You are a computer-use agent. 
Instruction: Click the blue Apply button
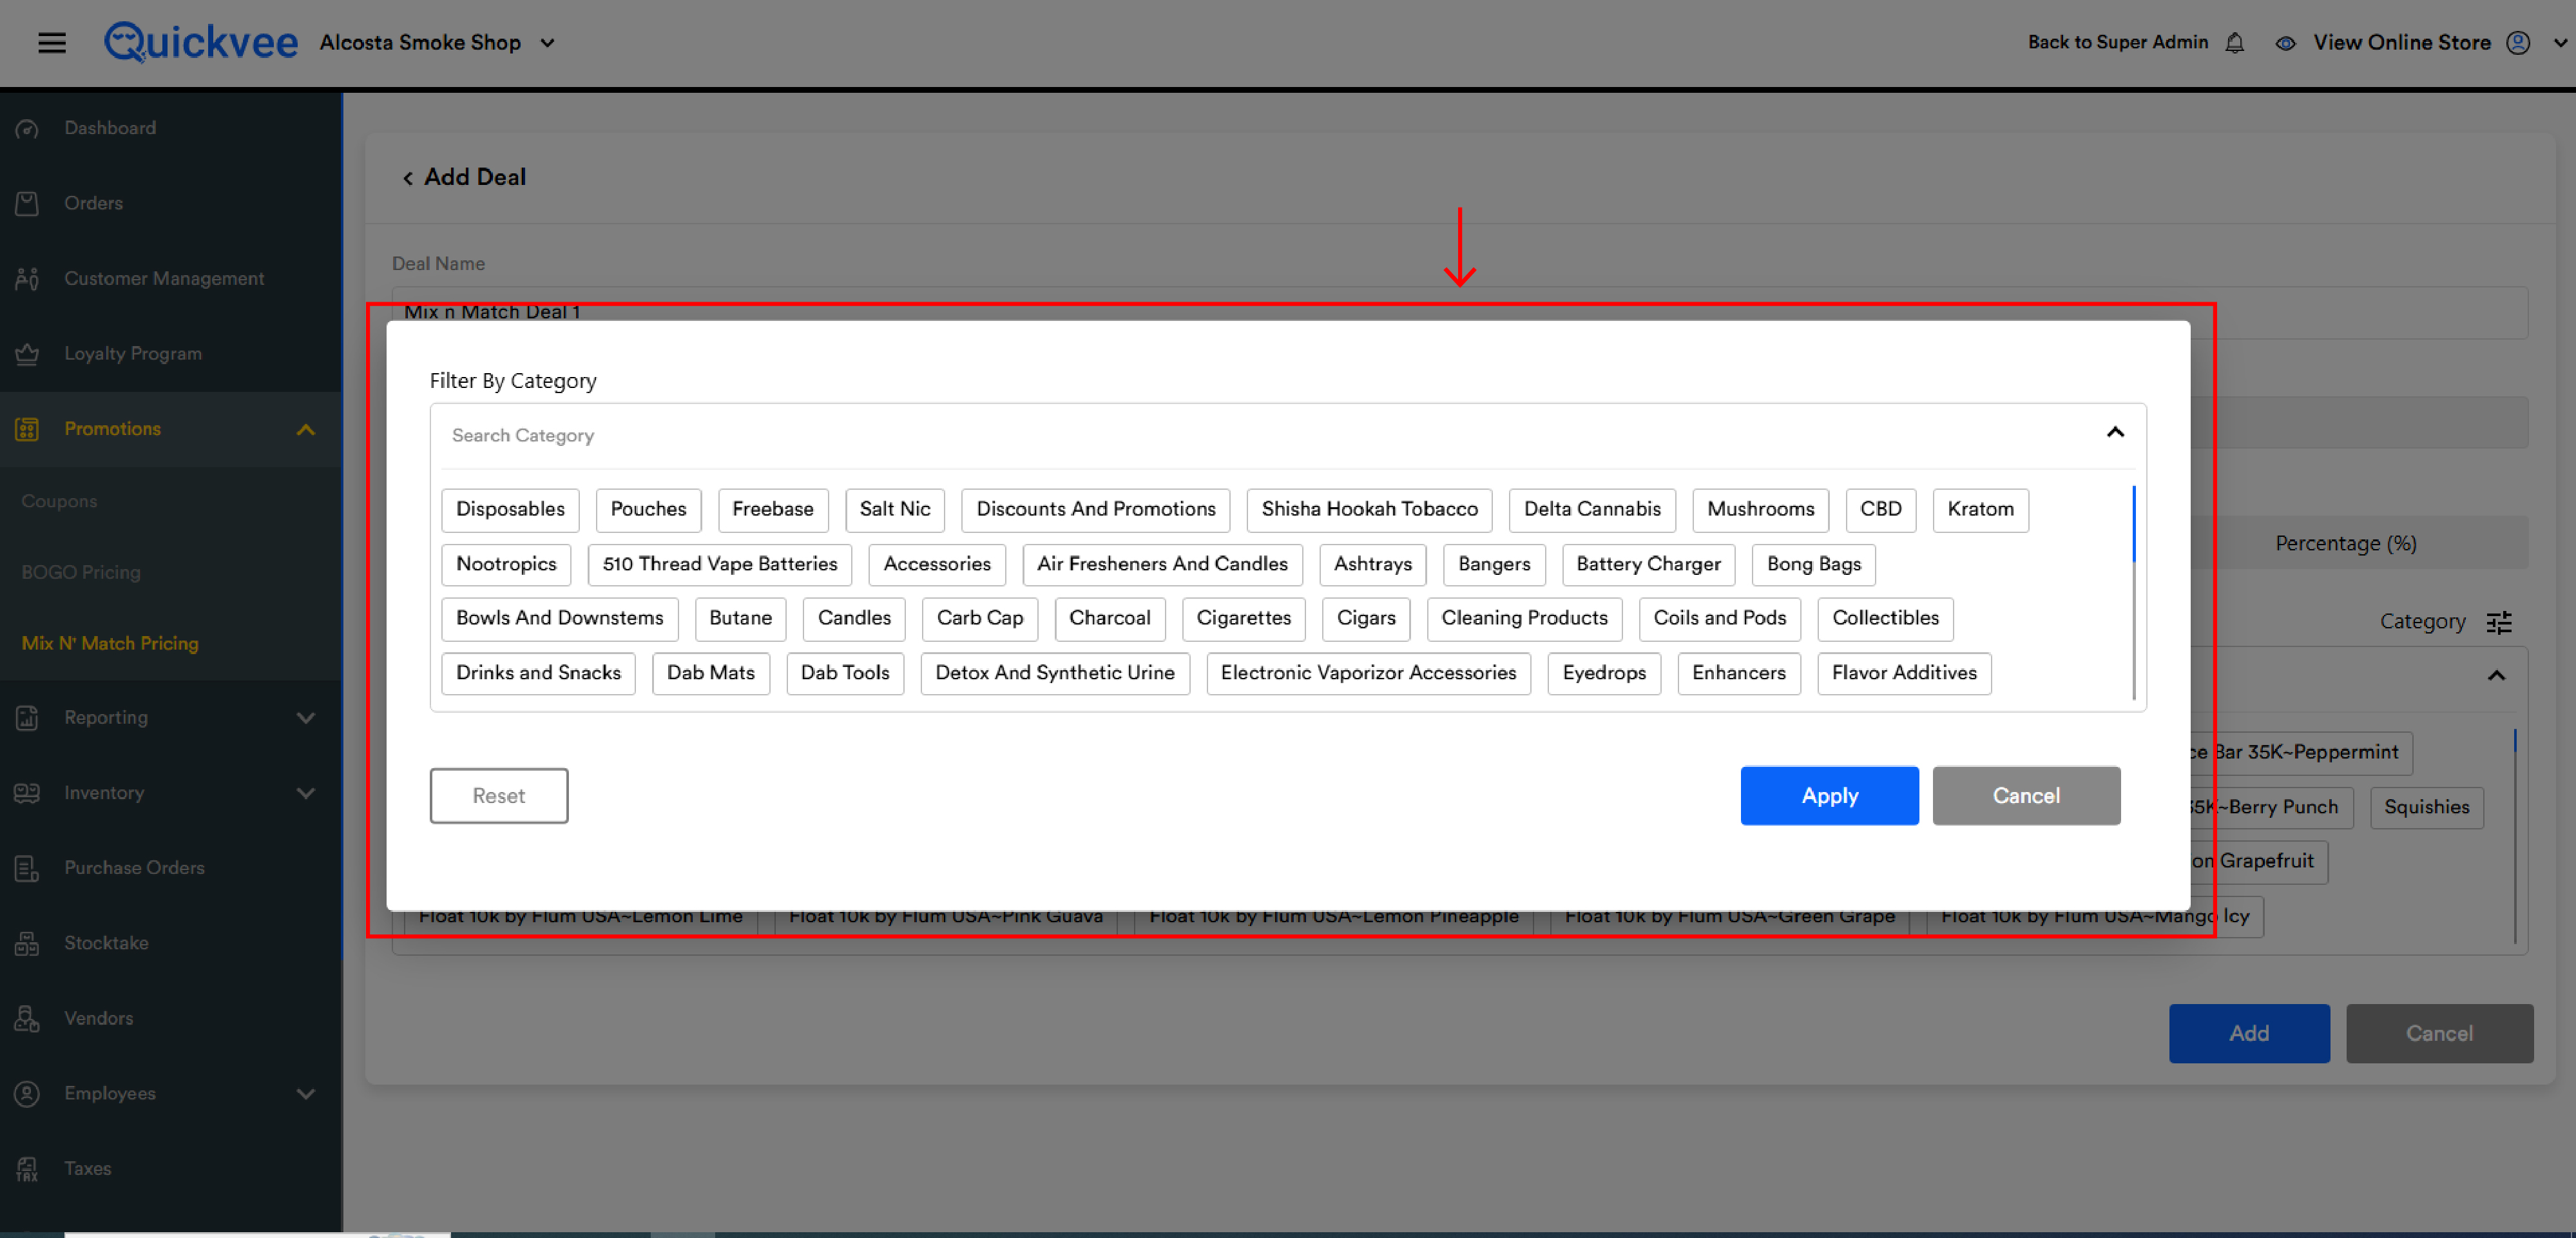click(x=1829, y=796)
